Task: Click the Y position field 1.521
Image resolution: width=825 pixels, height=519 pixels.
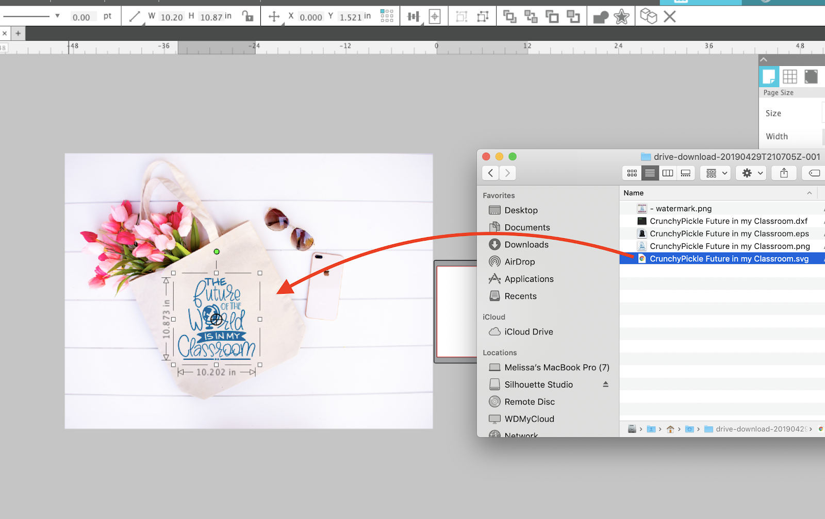Action: [351, 17]
